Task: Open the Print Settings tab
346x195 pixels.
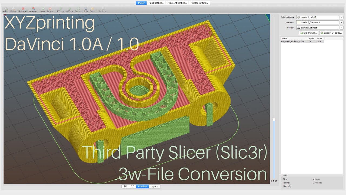Action: click(156, 3)
